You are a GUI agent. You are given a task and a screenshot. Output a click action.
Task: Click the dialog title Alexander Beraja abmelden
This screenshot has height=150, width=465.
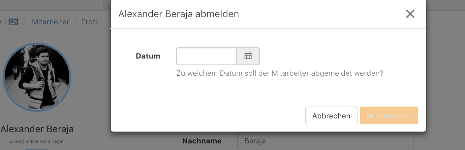tap(179, 14)
